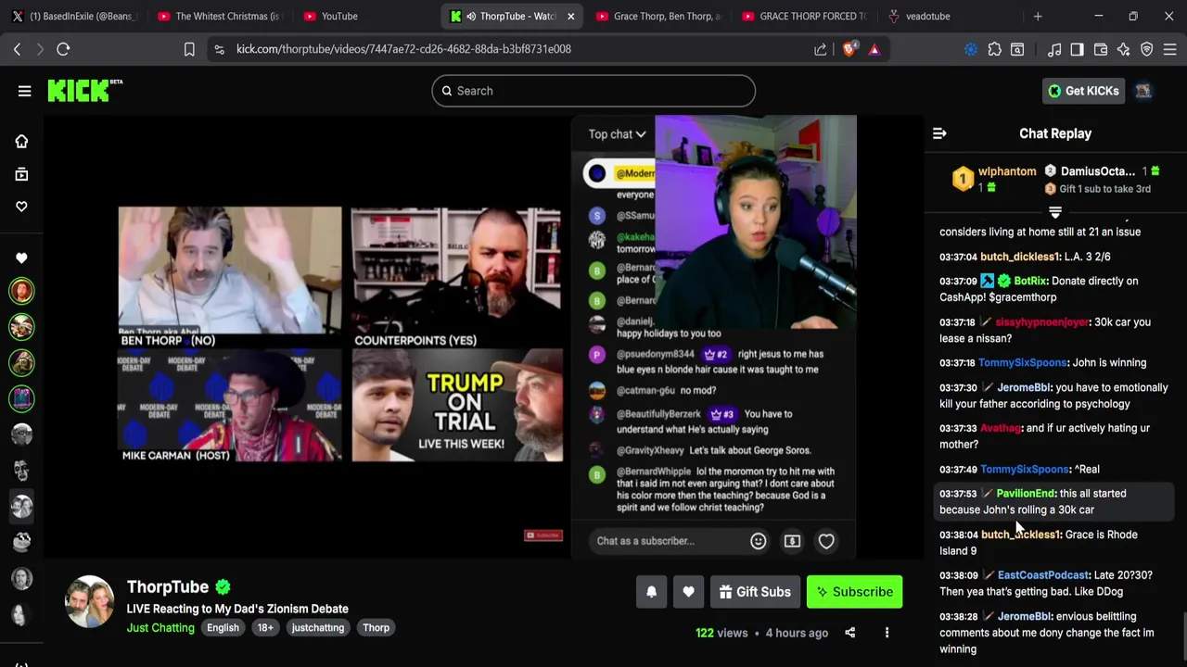
Task: Bookmark this page via bookmark icon
Action: 189,49
